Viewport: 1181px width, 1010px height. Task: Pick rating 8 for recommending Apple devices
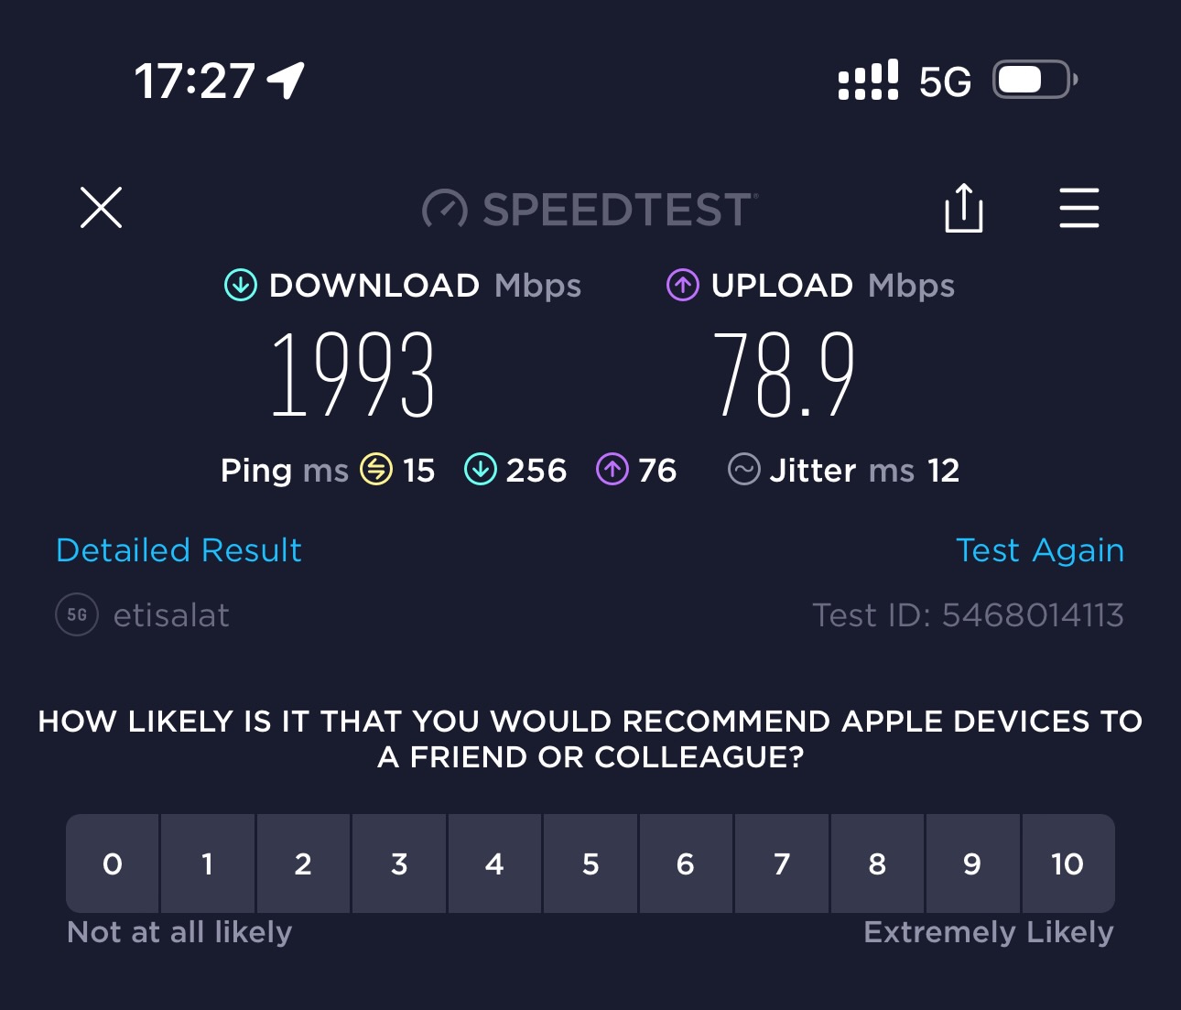point(876,863)
